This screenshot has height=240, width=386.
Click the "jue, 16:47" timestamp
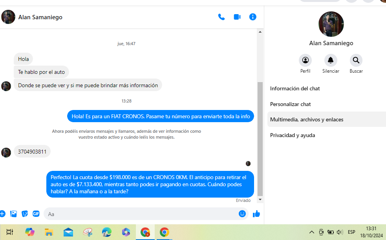click(x=126, y=44)
